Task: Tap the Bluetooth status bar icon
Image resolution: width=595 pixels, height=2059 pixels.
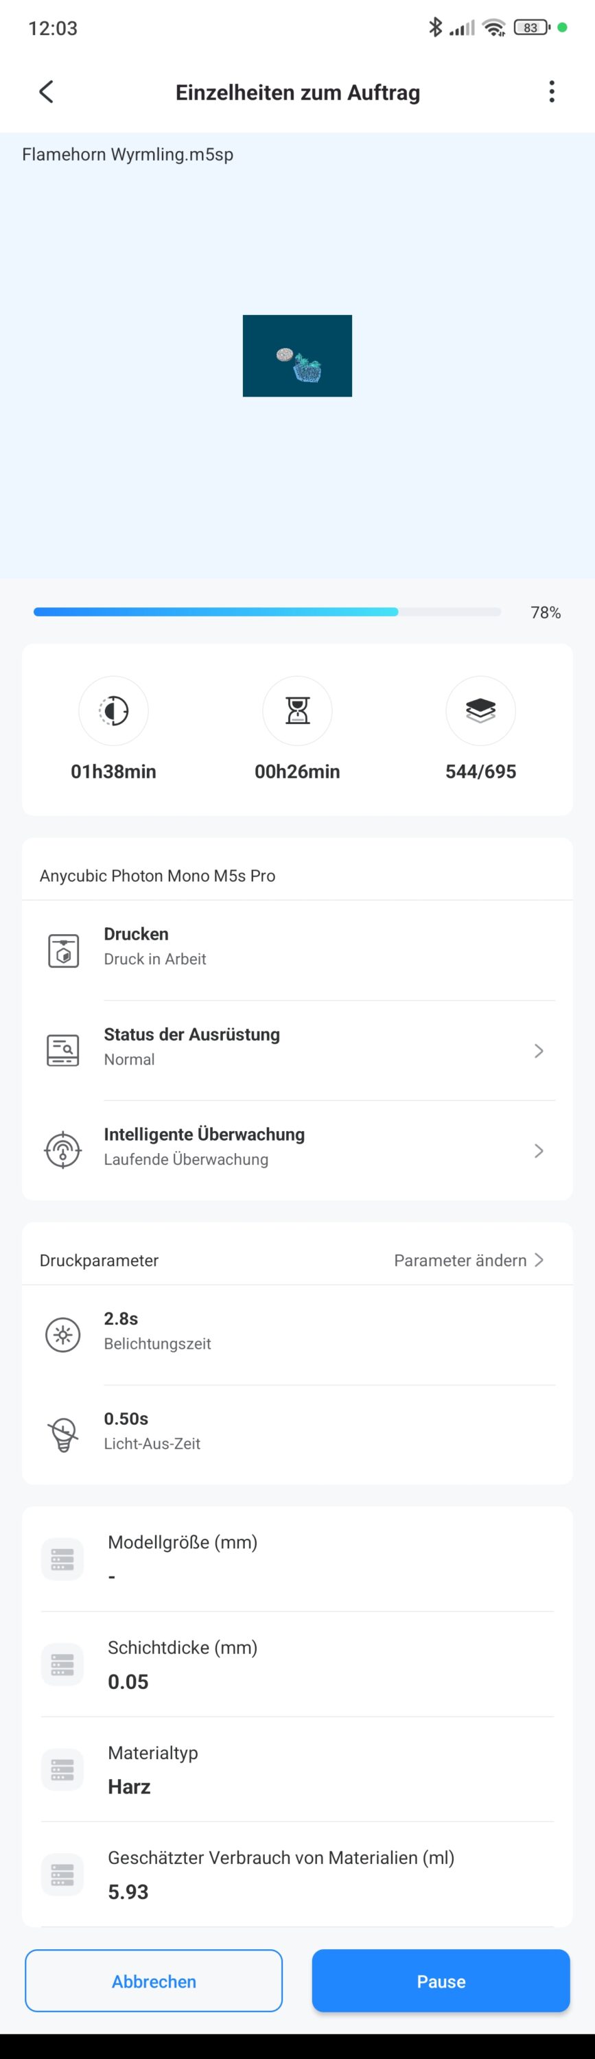Action: click(435, 27)
